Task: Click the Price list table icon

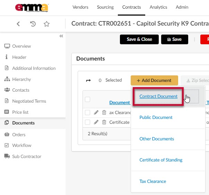Action: (7, 112)
